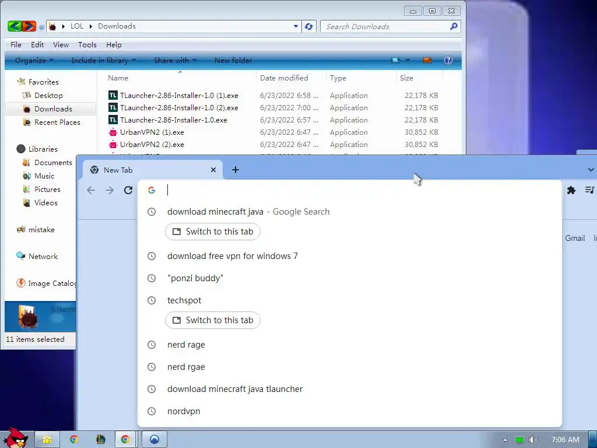Open a new Chrome tab with plus
This screenshot has height=448, width=597.
click(236, 170)
